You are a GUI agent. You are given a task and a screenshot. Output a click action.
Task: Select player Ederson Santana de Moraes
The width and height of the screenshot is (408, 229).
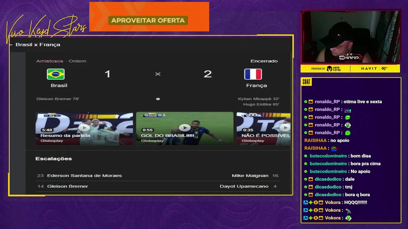click(84, 176)
